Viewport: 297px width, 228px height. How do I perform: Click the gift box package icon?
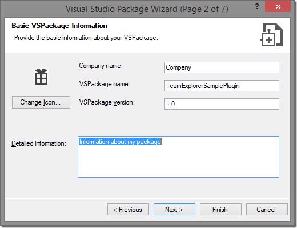pos(41,77)
